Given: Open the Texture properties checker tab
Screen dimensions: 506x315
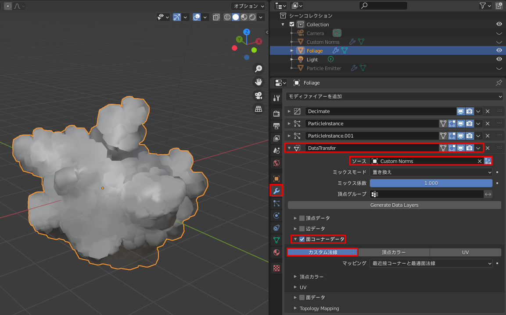Looking at the screenshot, I should tap(276, 268).
